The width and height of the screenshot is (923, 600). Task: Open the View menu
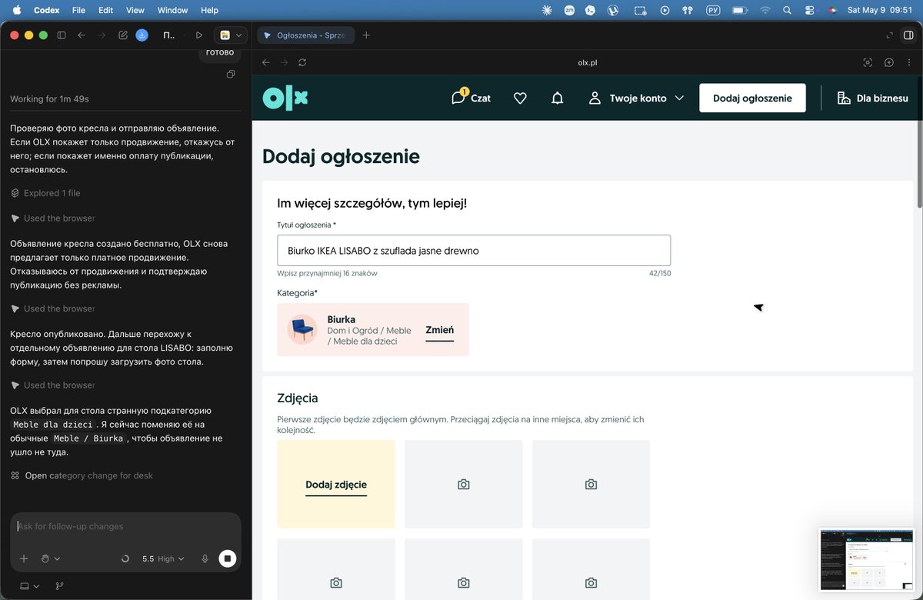click(135, 11)
